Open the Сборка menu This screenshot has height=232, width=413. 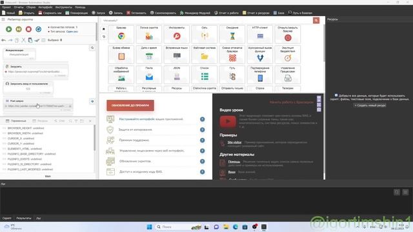[31, 7]
